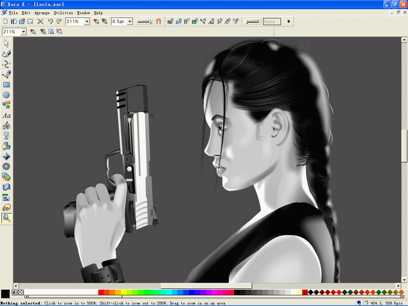
Task: Open the Window menu
Action: click(83, 13)
